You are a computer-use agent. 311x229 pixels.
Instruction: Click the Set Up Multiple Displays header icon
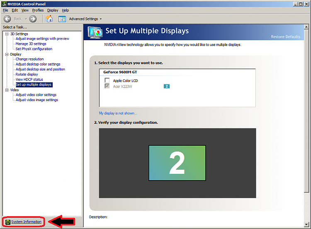click(x=95, y=32)
